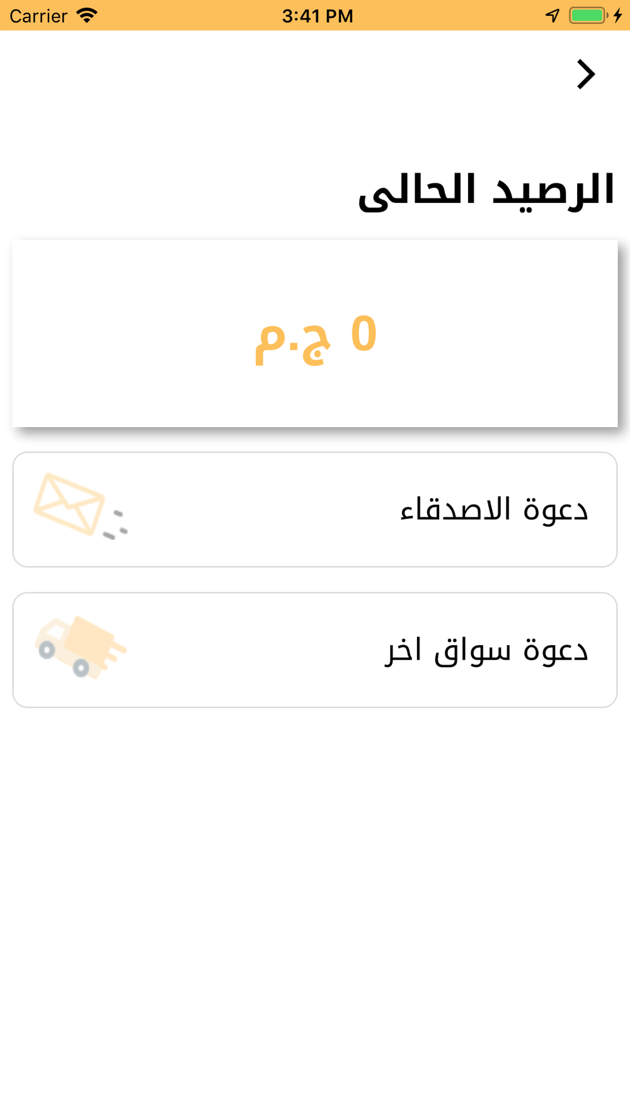Open the دعوة الاصدقاء invite option

[x=494, y=510]
